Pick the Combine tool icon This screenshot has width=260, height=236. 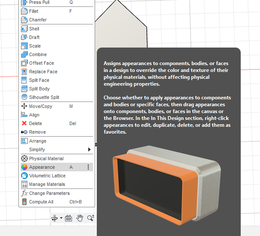pos(24,54)
